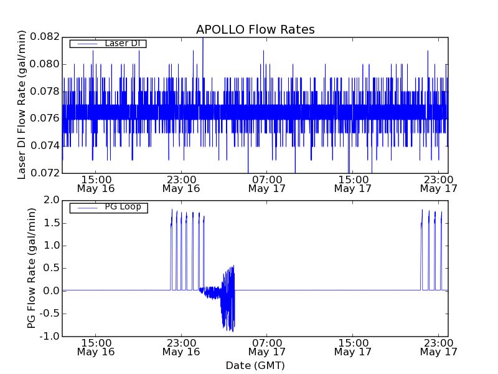Click the tallest Laser DI spike reaching 0.082
The width and height of the screenshot is (498, 374).
(x=202, y=40)
